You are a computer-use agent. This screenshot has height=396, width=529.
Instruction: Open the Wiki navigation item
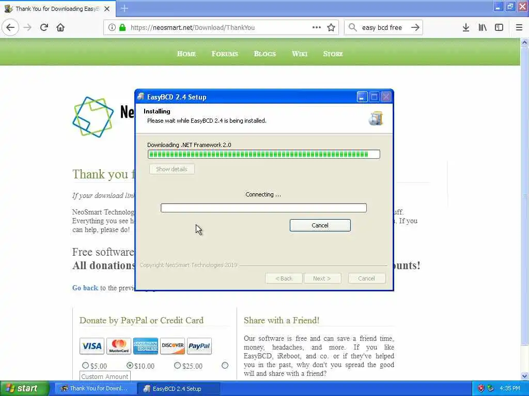pos(300,54)
